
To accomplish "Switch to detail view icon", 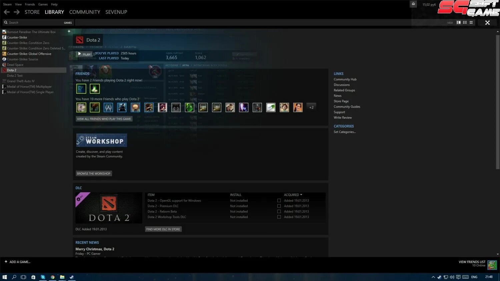I will [458, 22].
